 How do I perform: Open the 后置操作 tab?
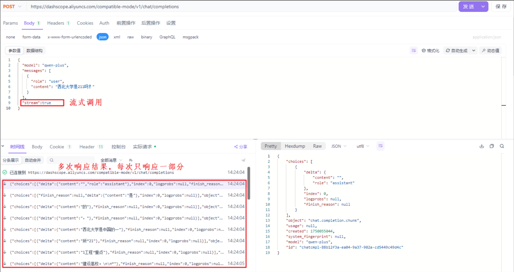pyautogui.click(x=151, y=23)
